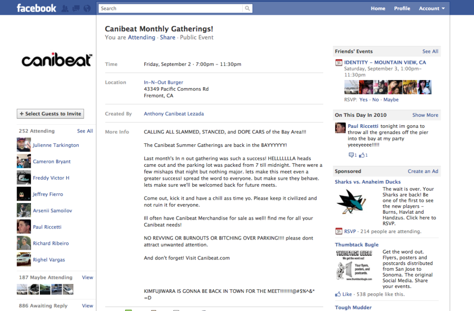RSVP Yes to the IDENTITY event
The width and height of the screenshot is (474, 311).
coord(363,100)
